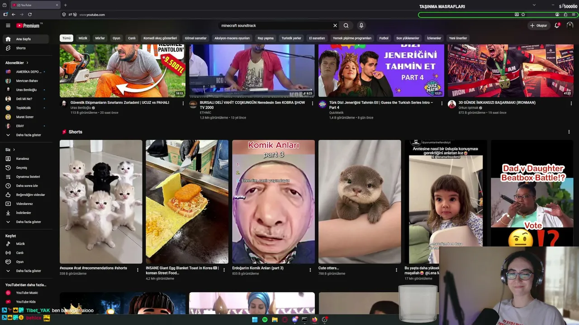The image size is (579, 325).
Task: Open the notifications bell
Action: coord(557,26)
